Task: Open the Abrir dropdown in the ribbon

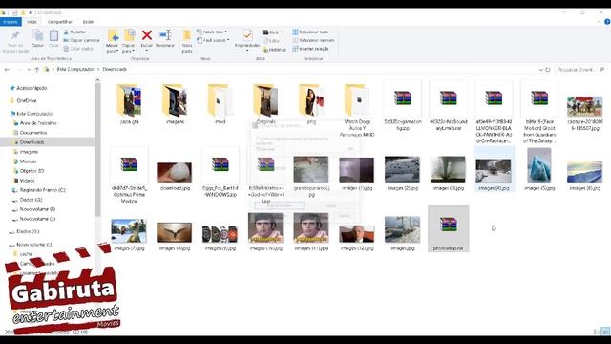Action: [273, 32]
